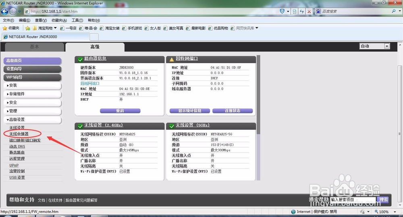Image resolution: width=403 pixels, height=217 pixels.
Task: Click the magnifier search icon
Action: [393, 11]
